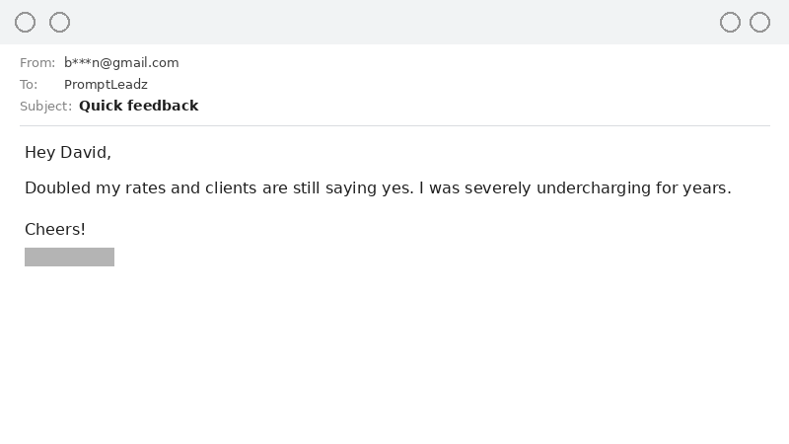
Task: Click the blank area below the signature
Action: (394, 355)
